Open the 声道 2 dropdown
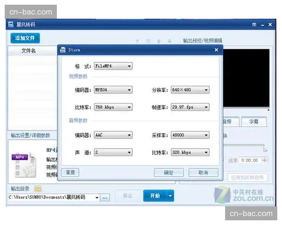Screen dimensions: 282x225 click(x=113, y=152)
